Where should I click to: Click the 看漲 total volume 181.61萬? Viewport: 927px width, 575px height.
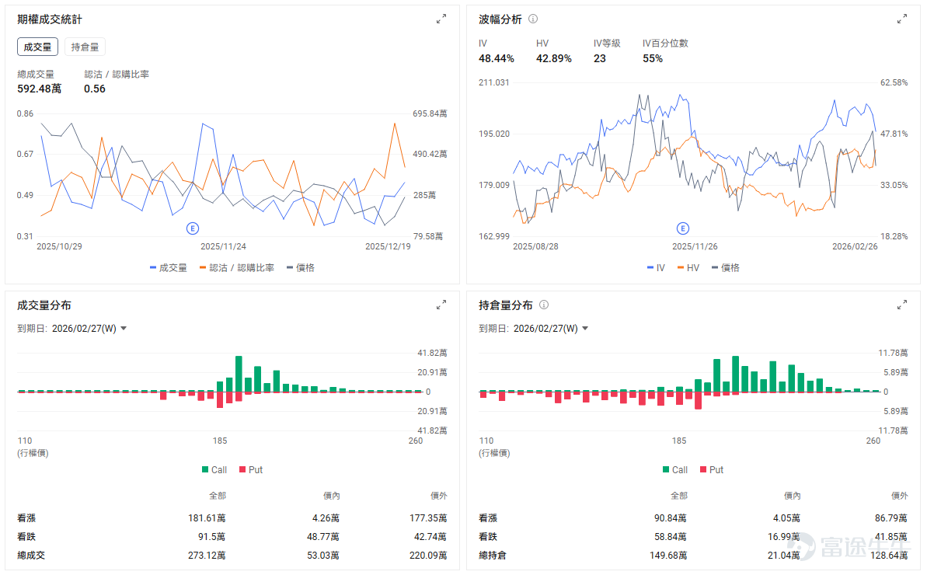coord(207,518)
